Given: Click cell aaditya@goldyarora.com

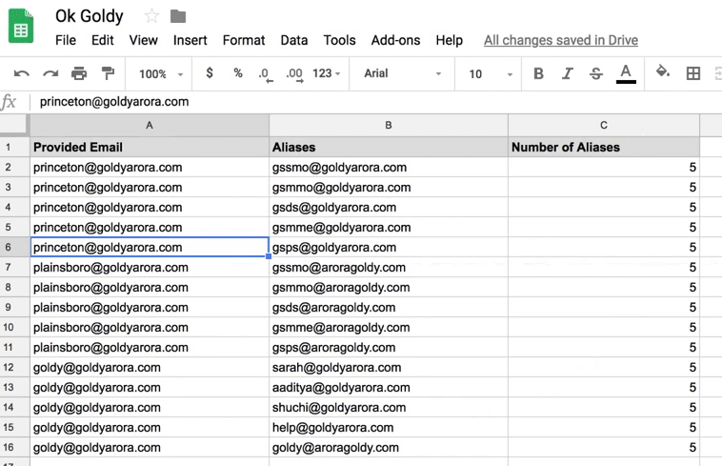Looking at the screenshot, I should click(x=389, y=388).
